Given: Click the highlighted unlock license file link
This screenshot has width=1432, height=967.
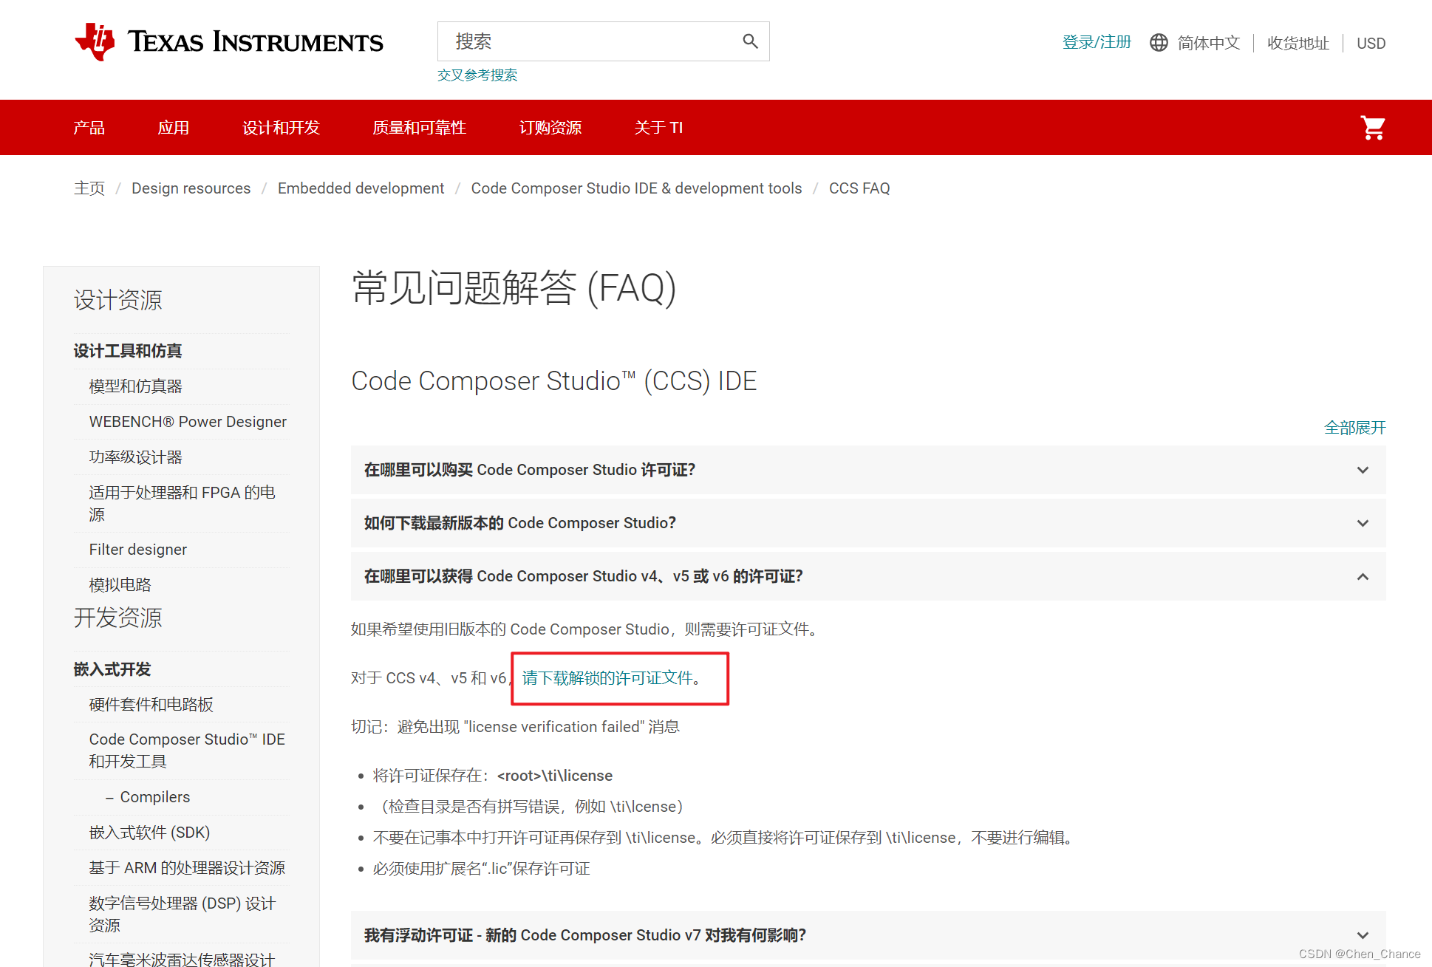Looking at the screenshot, I should coord(609,677).
